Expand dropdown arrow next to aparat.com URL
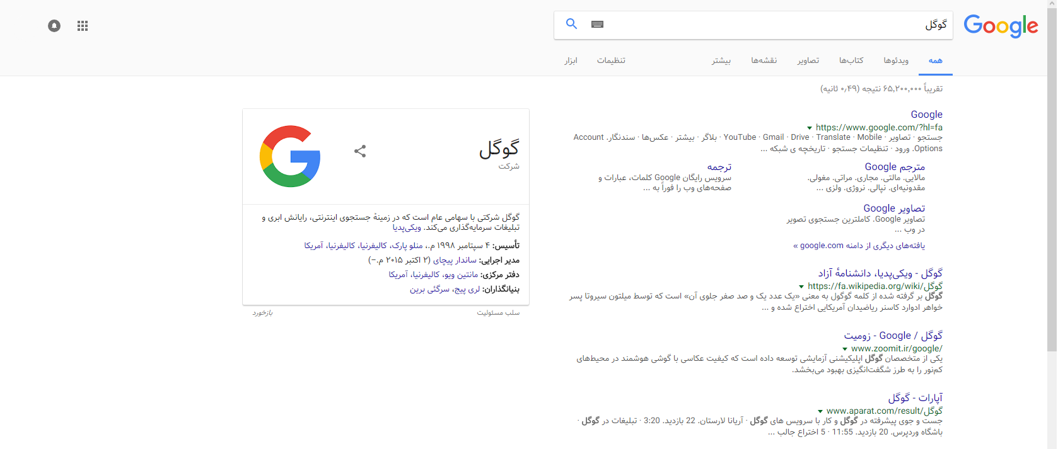 820,411
